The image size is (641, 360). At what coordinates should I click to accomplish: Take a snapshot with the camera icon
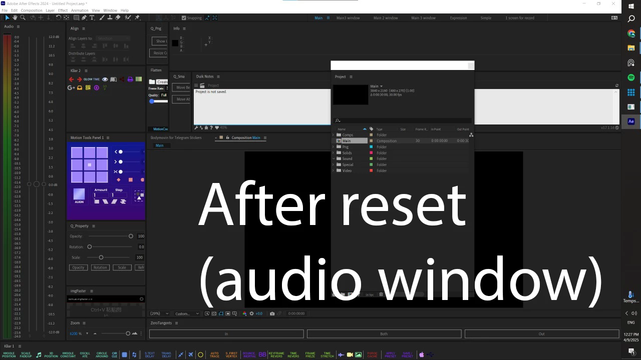pyautogui.click(x=272, y=313)
